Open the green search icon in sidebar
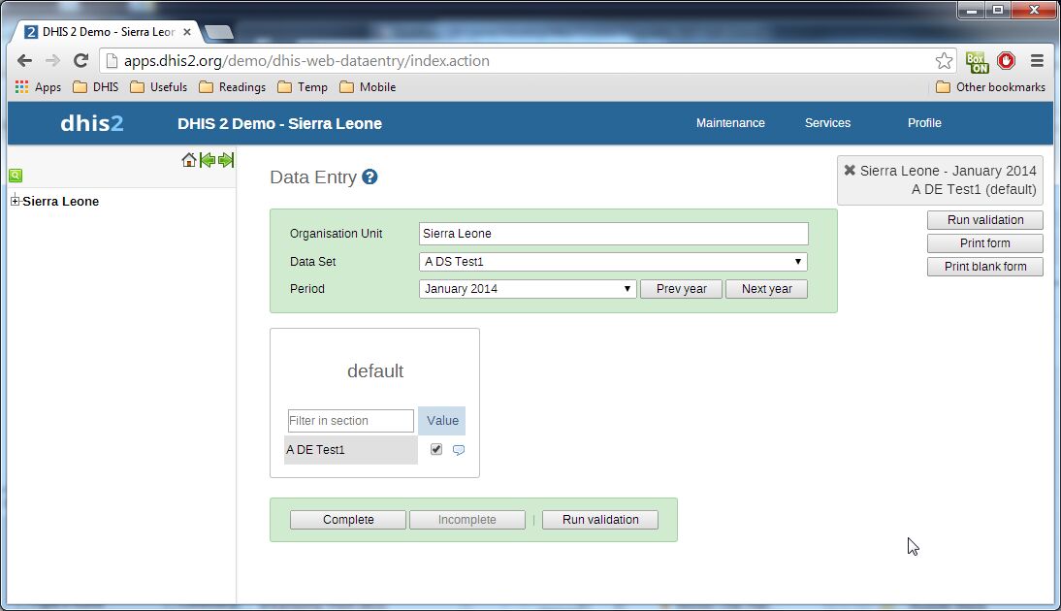Viewport: 1061px width, 611px height. [x=16, y=176]
